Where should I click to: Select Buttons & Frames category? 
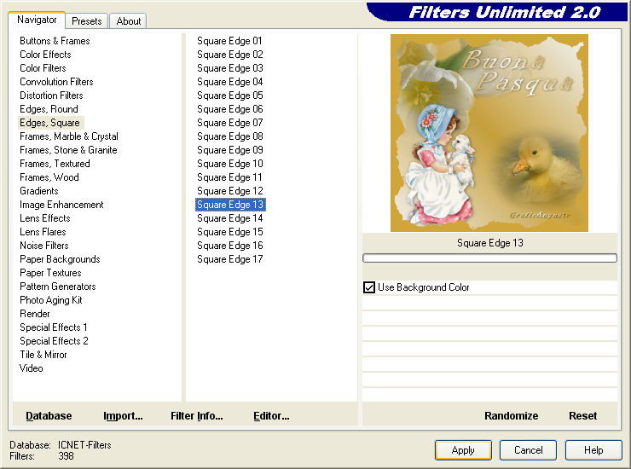[55, 41]
